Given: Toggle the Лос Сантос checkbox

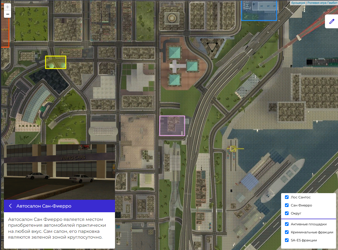Looking at the screenshot, I should [x=287, y=197].
